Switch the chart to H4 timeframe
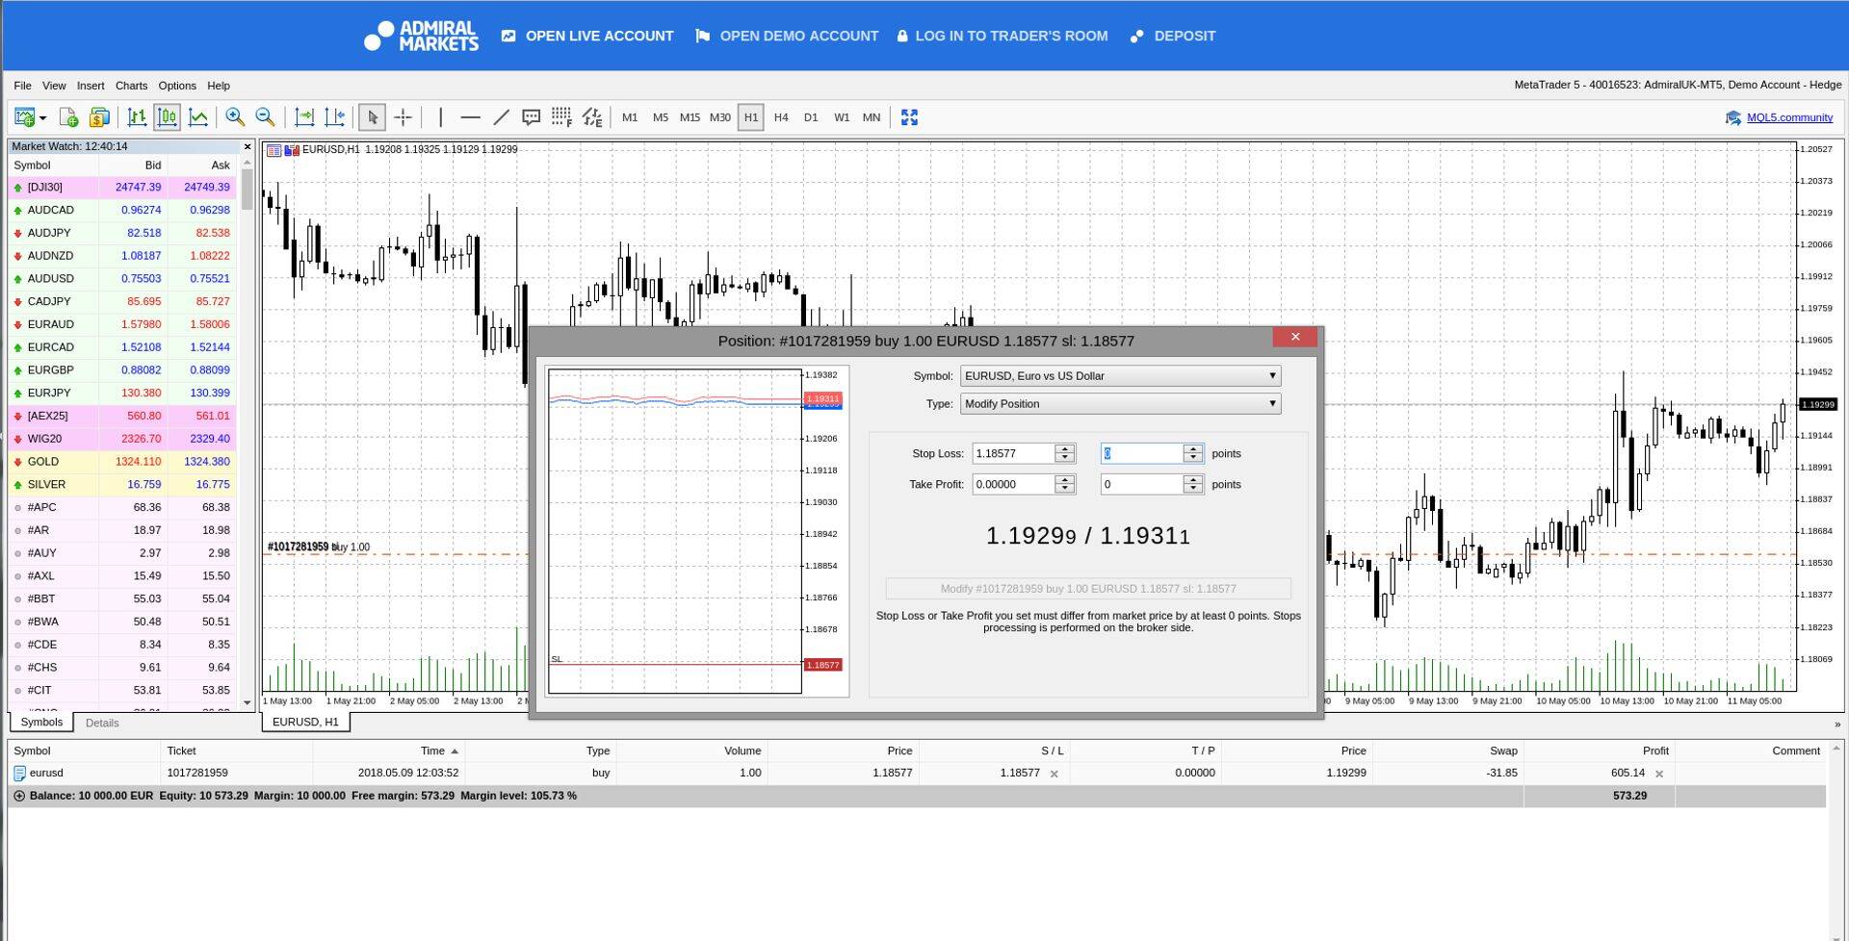Image resolution: width=1849 pixels, height=941 pixels. click(781, 117)
